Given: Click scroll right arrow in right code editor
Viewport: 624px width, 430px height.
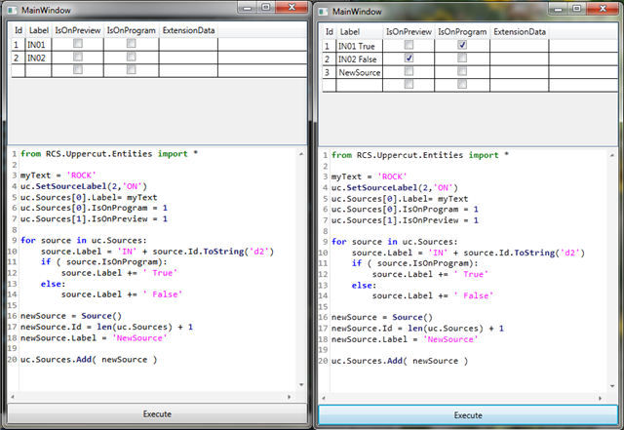Looking at the screenshot, I should (601, 398).
